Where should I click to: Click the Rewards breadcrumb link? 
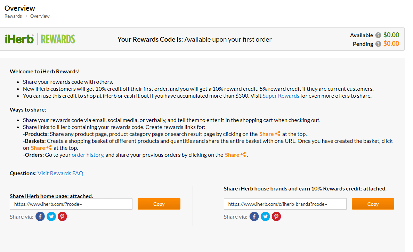coord(13,16)
